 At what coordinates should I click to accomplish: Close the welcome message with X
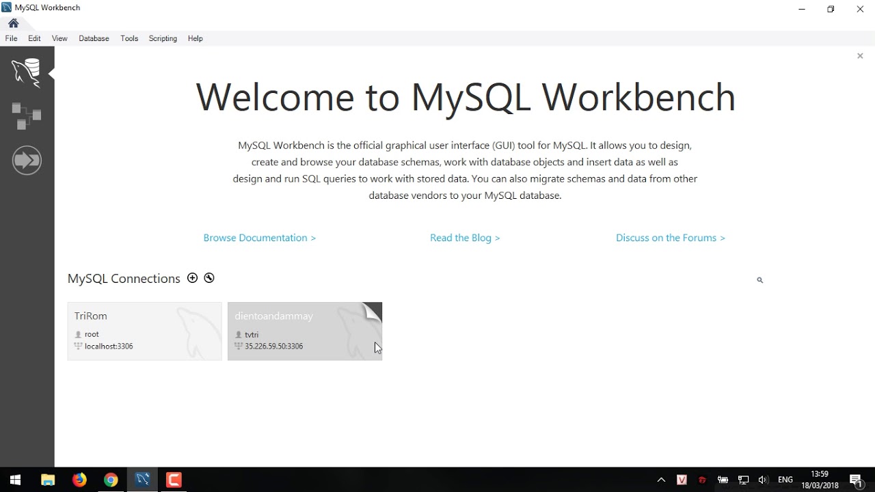(x=860, y=56)
